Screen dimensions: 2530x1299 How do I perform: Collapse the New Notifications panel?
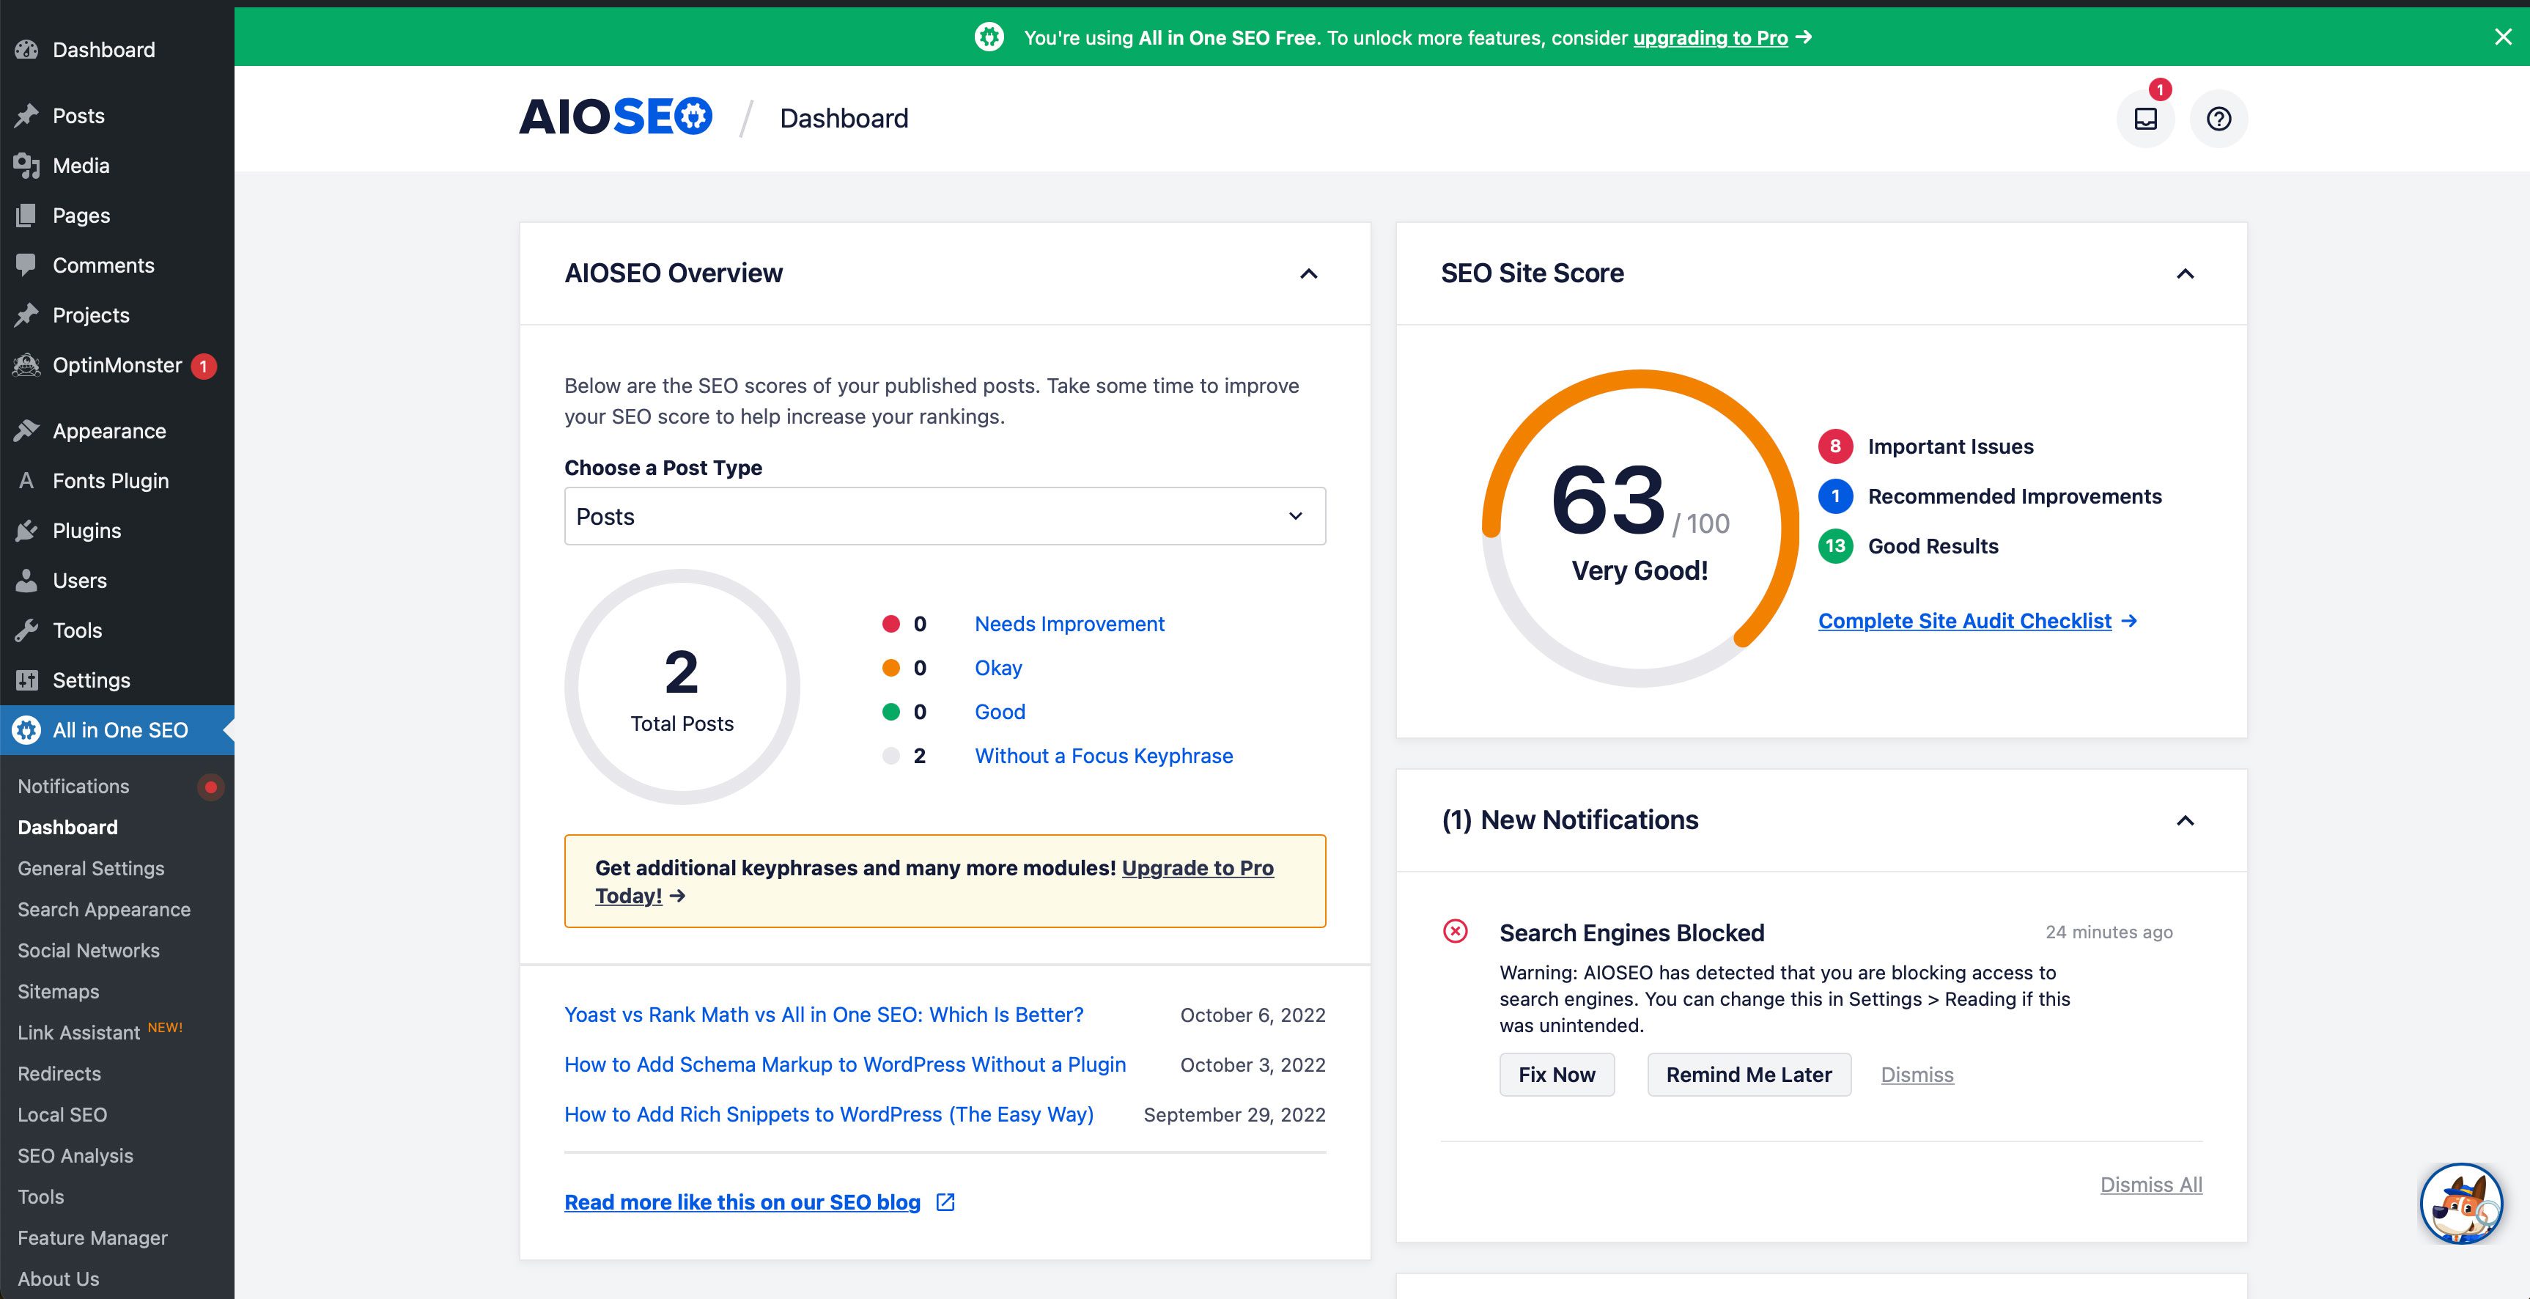click(2184, 819)
